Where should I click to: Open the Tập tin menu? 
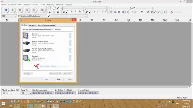pyautogui.click(x=4, y=4)
